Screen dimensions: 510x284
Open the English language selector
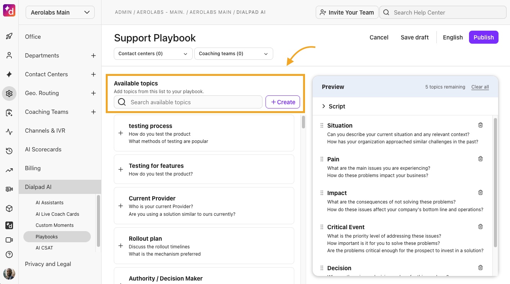pyautogui.click(x=453, y=37)
